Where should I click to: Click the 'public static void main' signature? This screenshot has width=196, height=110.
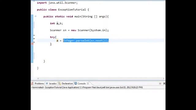pyautogui.click(x=76, y=16)
